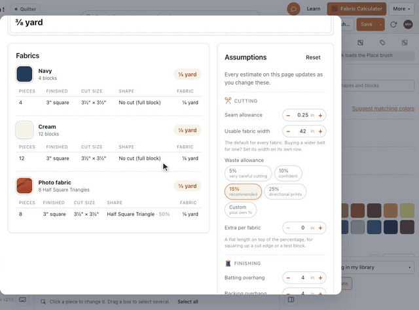Screen dimensions: 419x310
Task: Click the Learn link in the top bar
Action: [314, 9]
